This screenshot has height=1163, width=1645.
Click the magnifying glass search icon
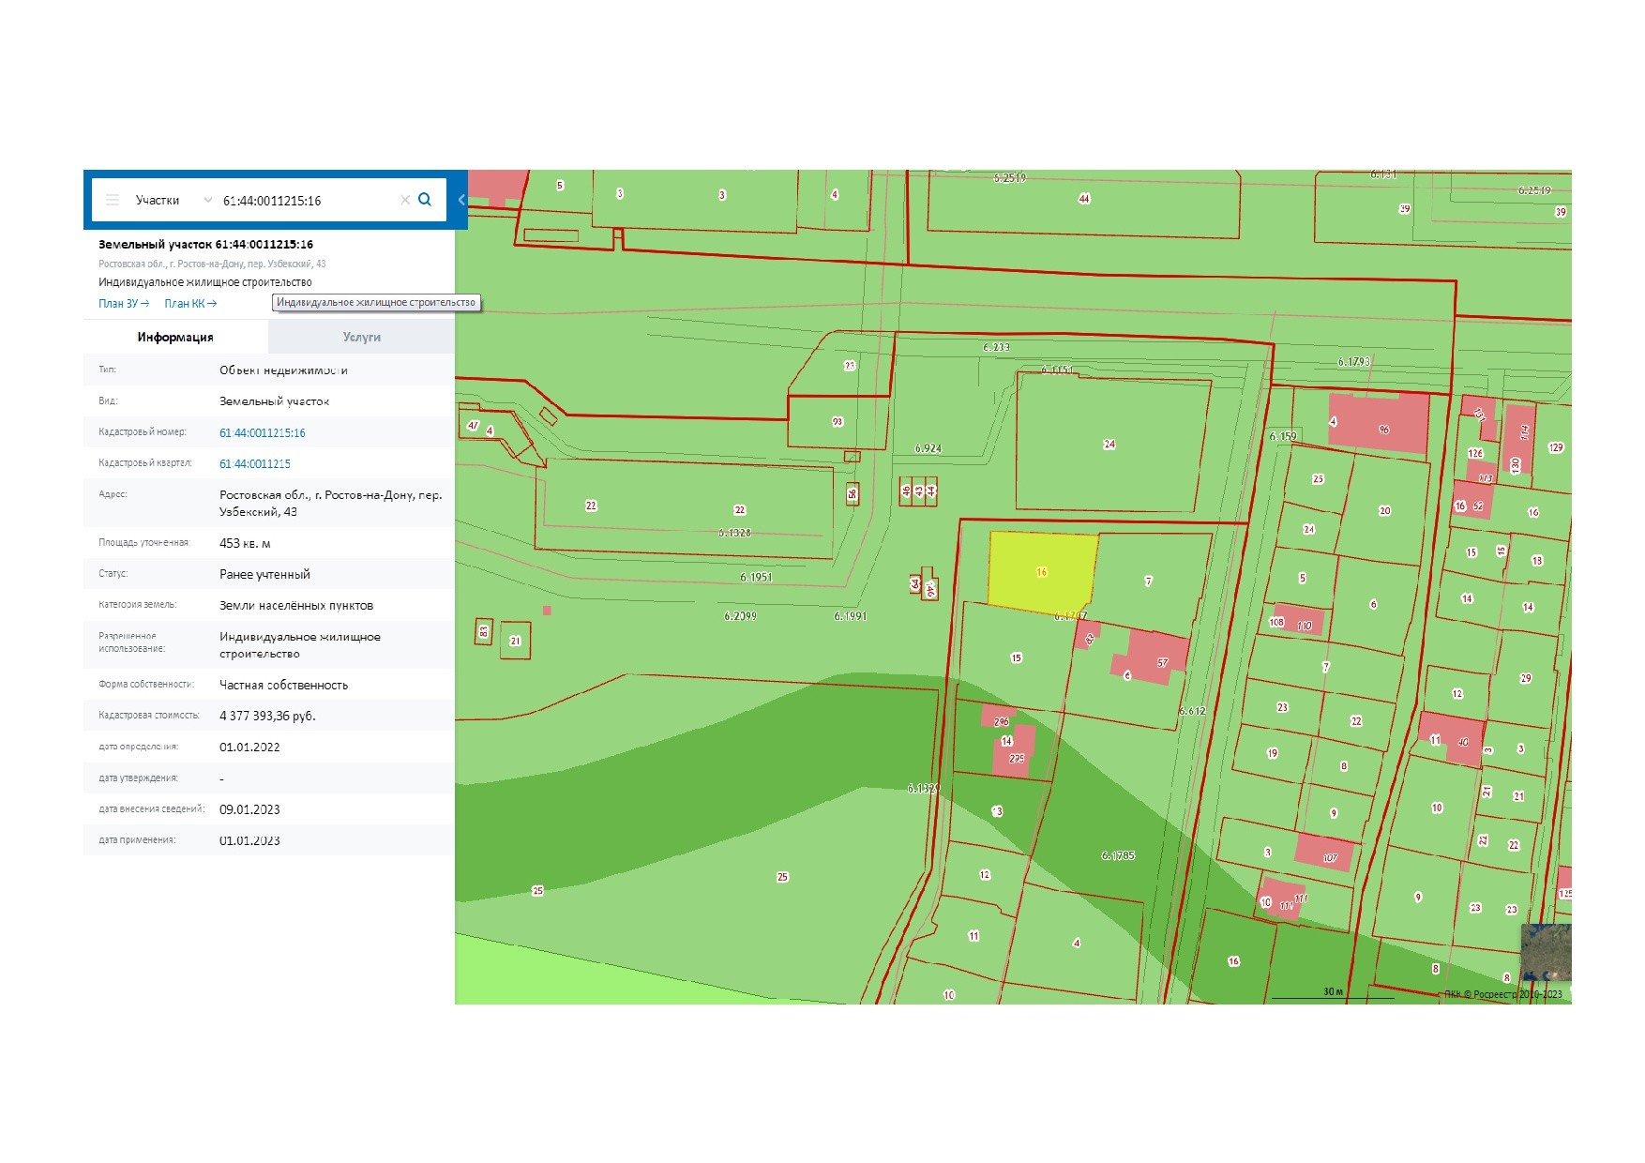tap(425, 200)
